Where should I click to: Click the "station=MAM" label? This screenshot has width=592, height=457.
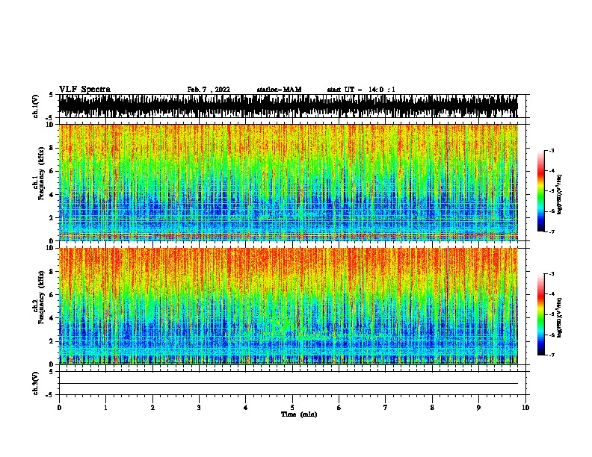coord(279,90)
